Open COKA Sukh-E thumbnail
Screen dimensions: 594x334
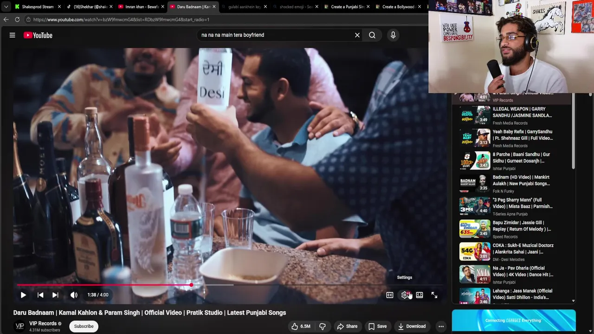474,251
